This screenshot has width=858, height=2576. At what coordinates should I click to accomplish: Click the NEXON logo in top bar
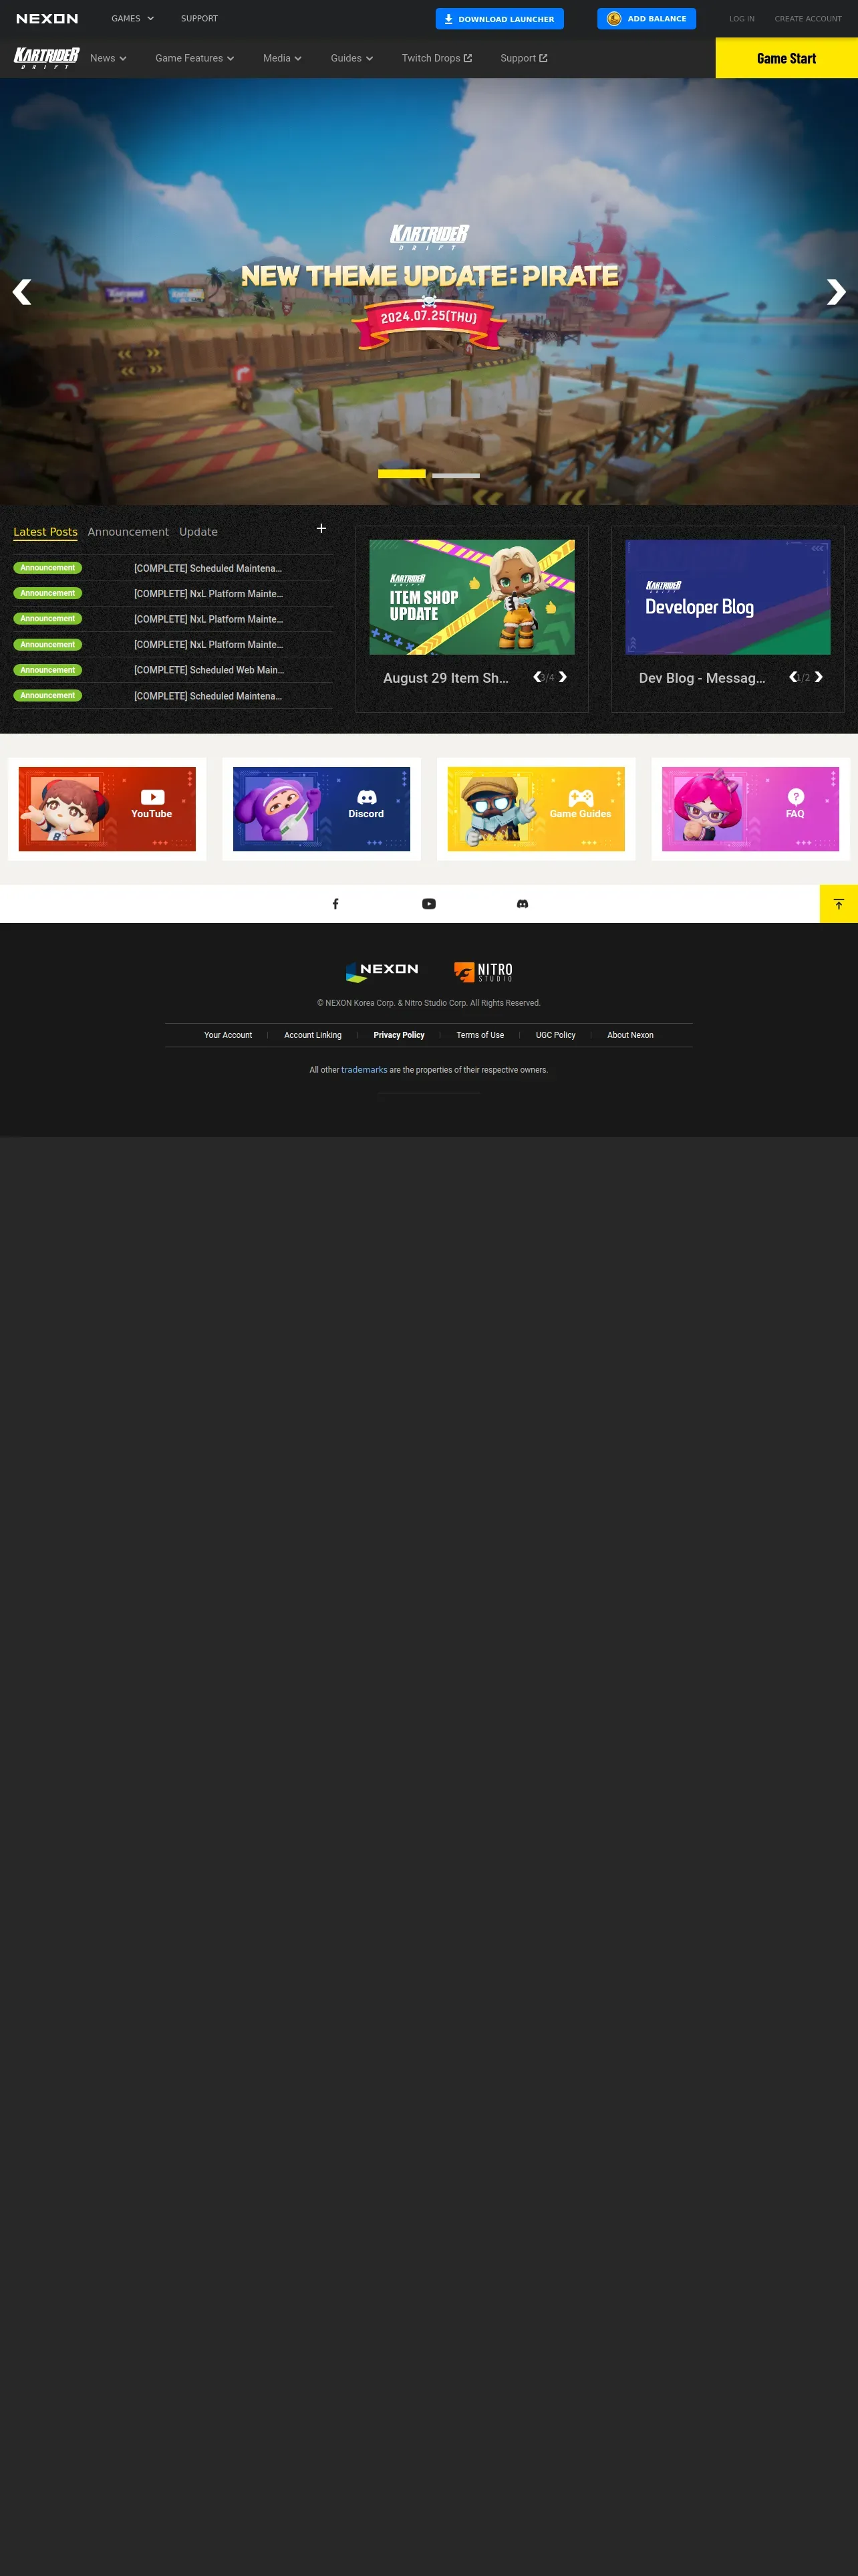click(47, 19)
